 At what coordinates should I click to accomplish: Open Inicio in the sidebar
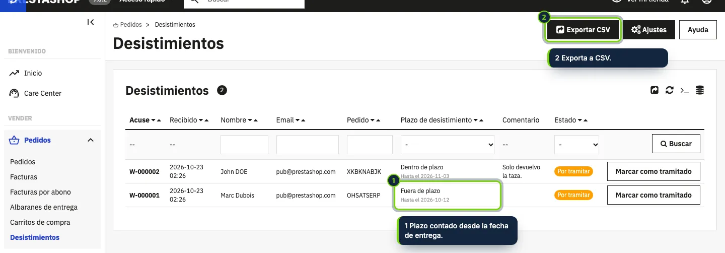(33, 73)
